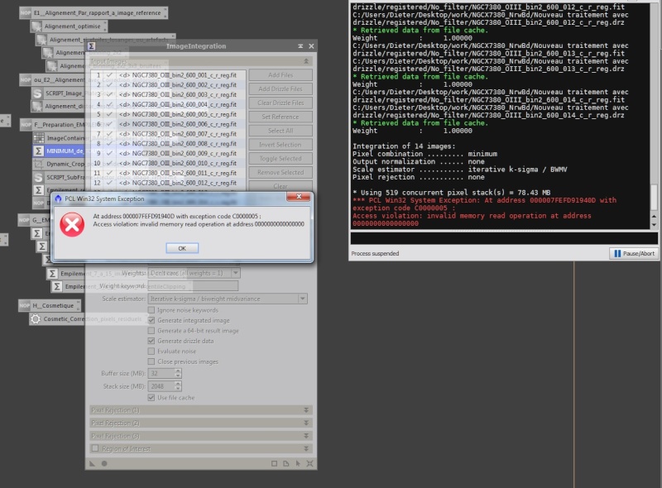Select file row NGC7380_OIII_bin2_600_005_c_r_reg.fit

click(x=169, y=114)
